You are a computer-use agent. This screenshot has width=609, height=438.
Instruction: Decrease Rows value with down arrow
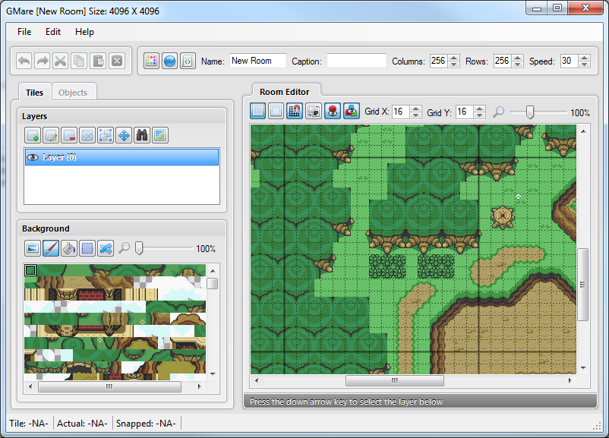coord(517,65)
